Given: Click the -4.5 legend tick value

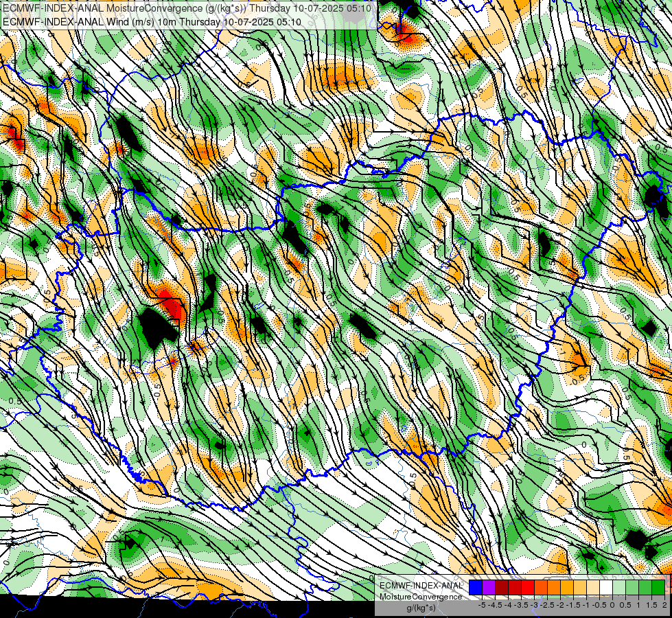Looking at the screenshot, I should pos(496,605).
